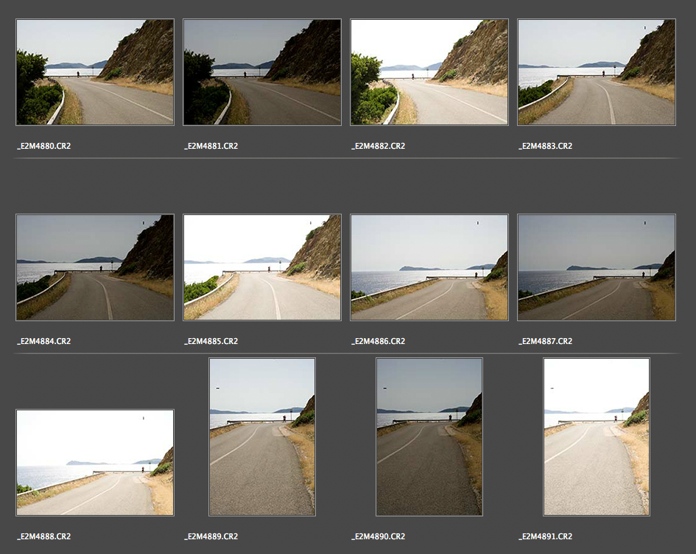Select the _E2M4887.CR2 photo thumbnail
Viewport: 696px width, 554px height.
click(x=597, y=267)
